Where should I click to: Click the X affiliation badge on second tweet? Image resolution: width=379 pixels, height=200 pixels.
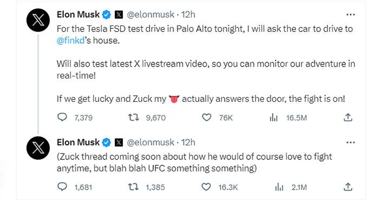(119, 143)
